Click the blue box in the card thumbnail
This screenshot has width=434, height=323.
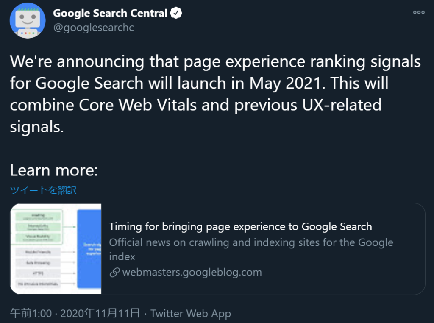(x=89, y=248)
